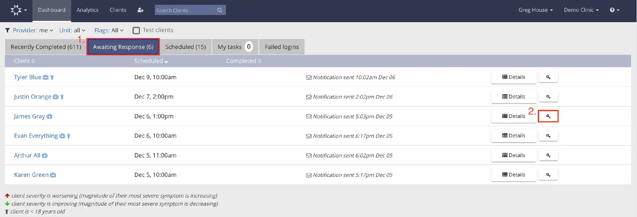Click the minor person icon beside Evan Everything
The width and height of the screenshot is (637, 217).
pos(69,136)
